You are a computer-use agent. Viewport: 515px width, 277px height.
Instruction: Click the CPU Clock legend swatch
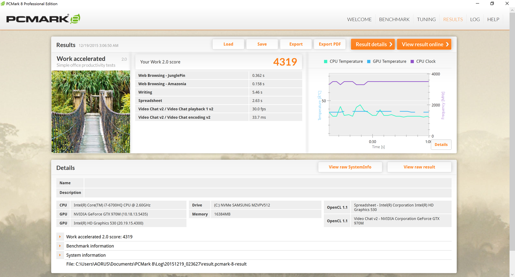click(x=412, y=61)
